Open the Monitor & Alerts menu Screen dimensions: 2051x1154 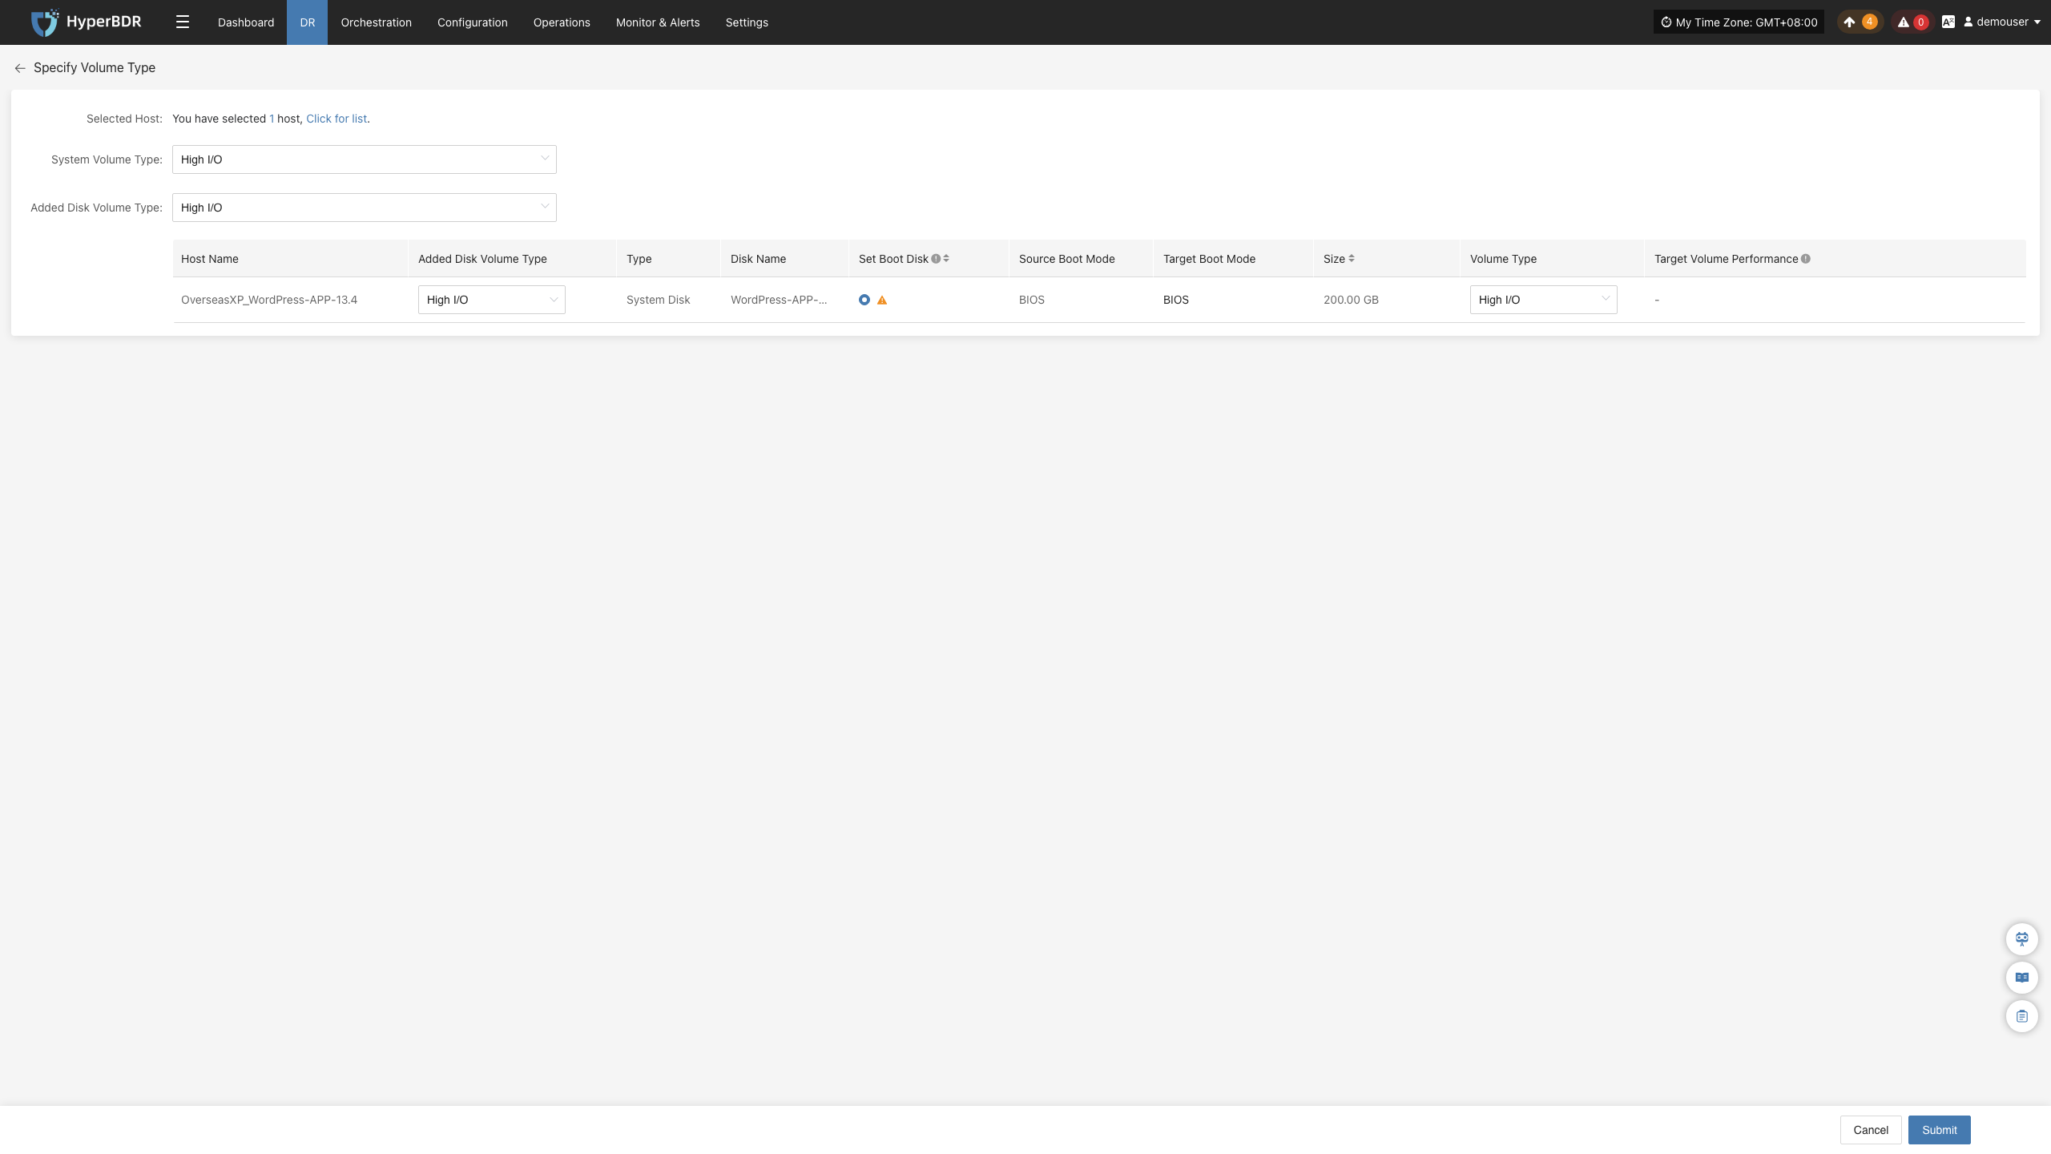[658, 22]
